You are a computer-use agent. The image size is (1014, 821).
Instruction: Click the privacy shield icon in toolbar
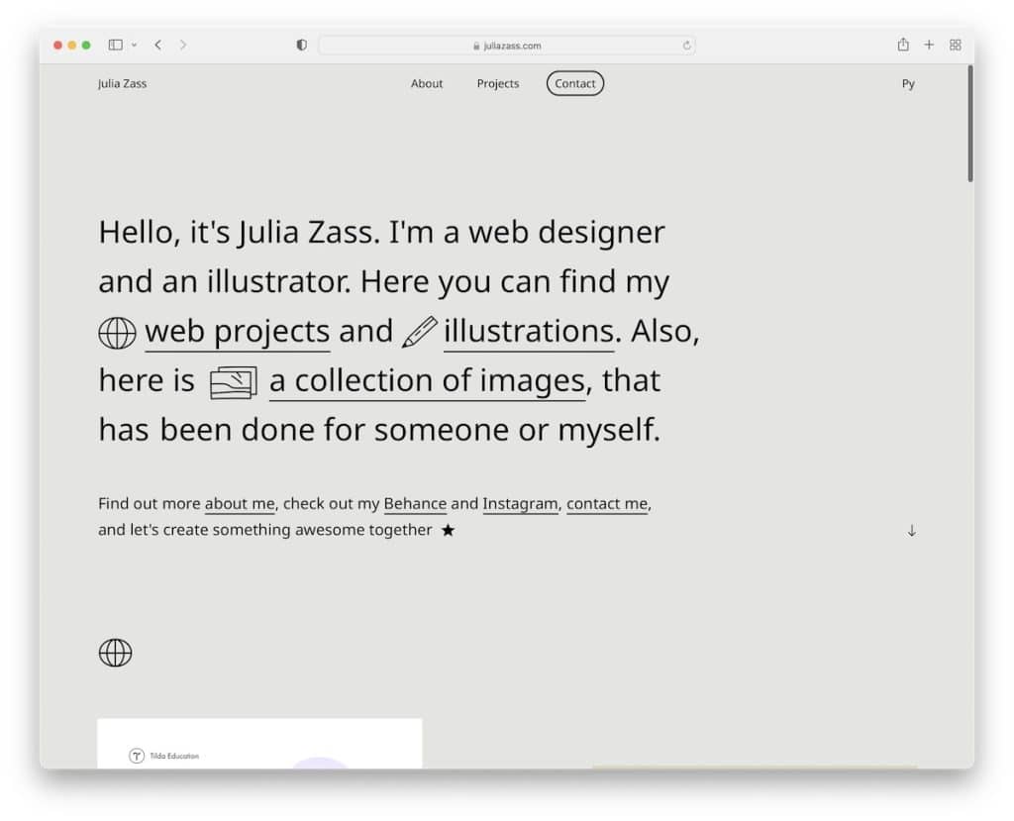pyautogui.click(x=302, y=45)
